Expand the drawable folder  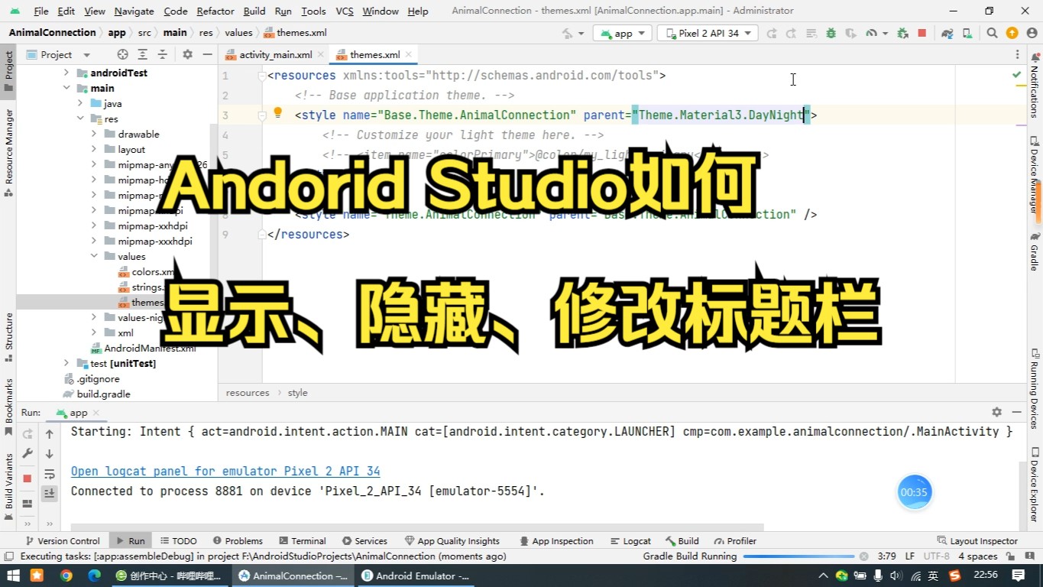coord(94,134)
